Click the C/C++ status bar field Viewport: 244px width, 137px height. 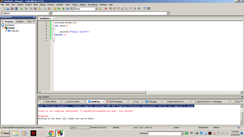tap(80, 127)
